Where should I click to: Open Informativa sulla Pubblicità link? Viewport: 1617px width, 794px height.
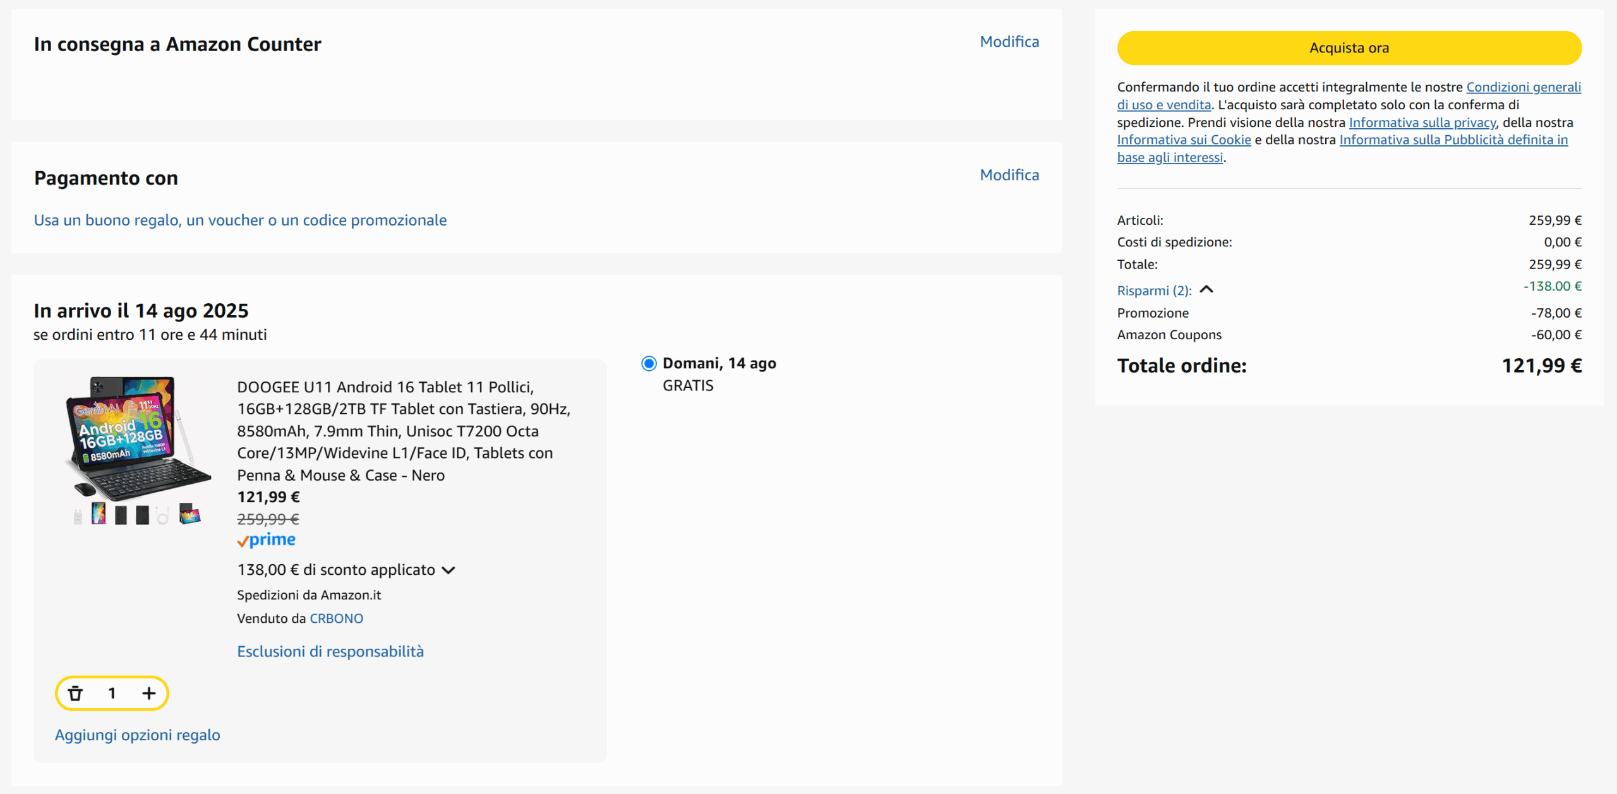coord(1453,140)
